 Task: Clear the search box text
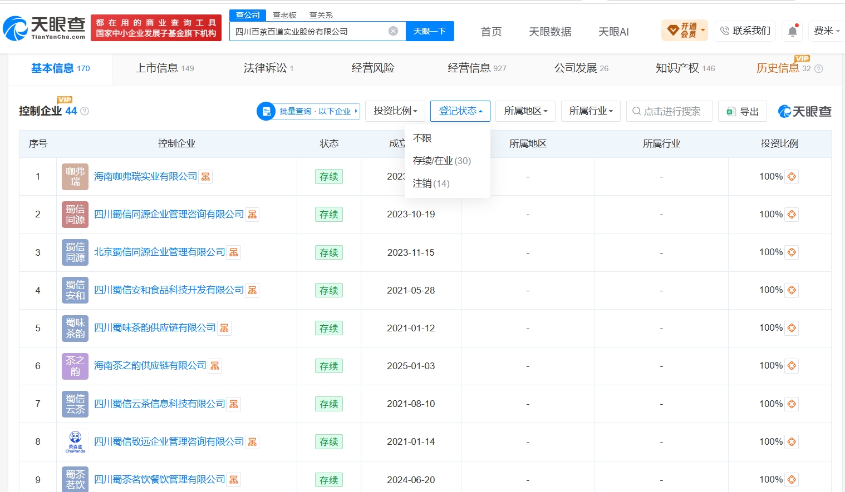tap(393, 31)
